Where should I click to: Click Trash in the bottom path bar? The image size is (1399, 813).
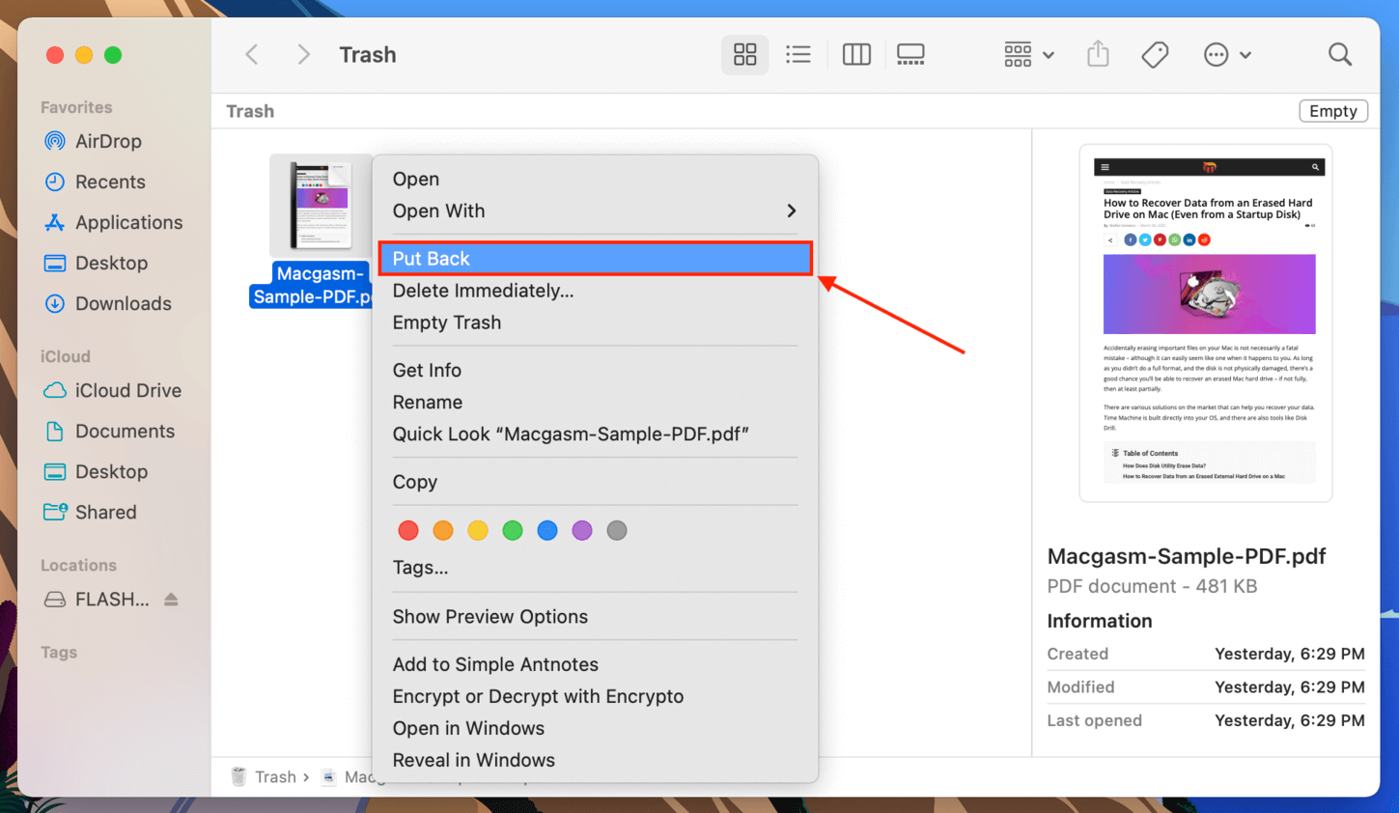point(264,776)
